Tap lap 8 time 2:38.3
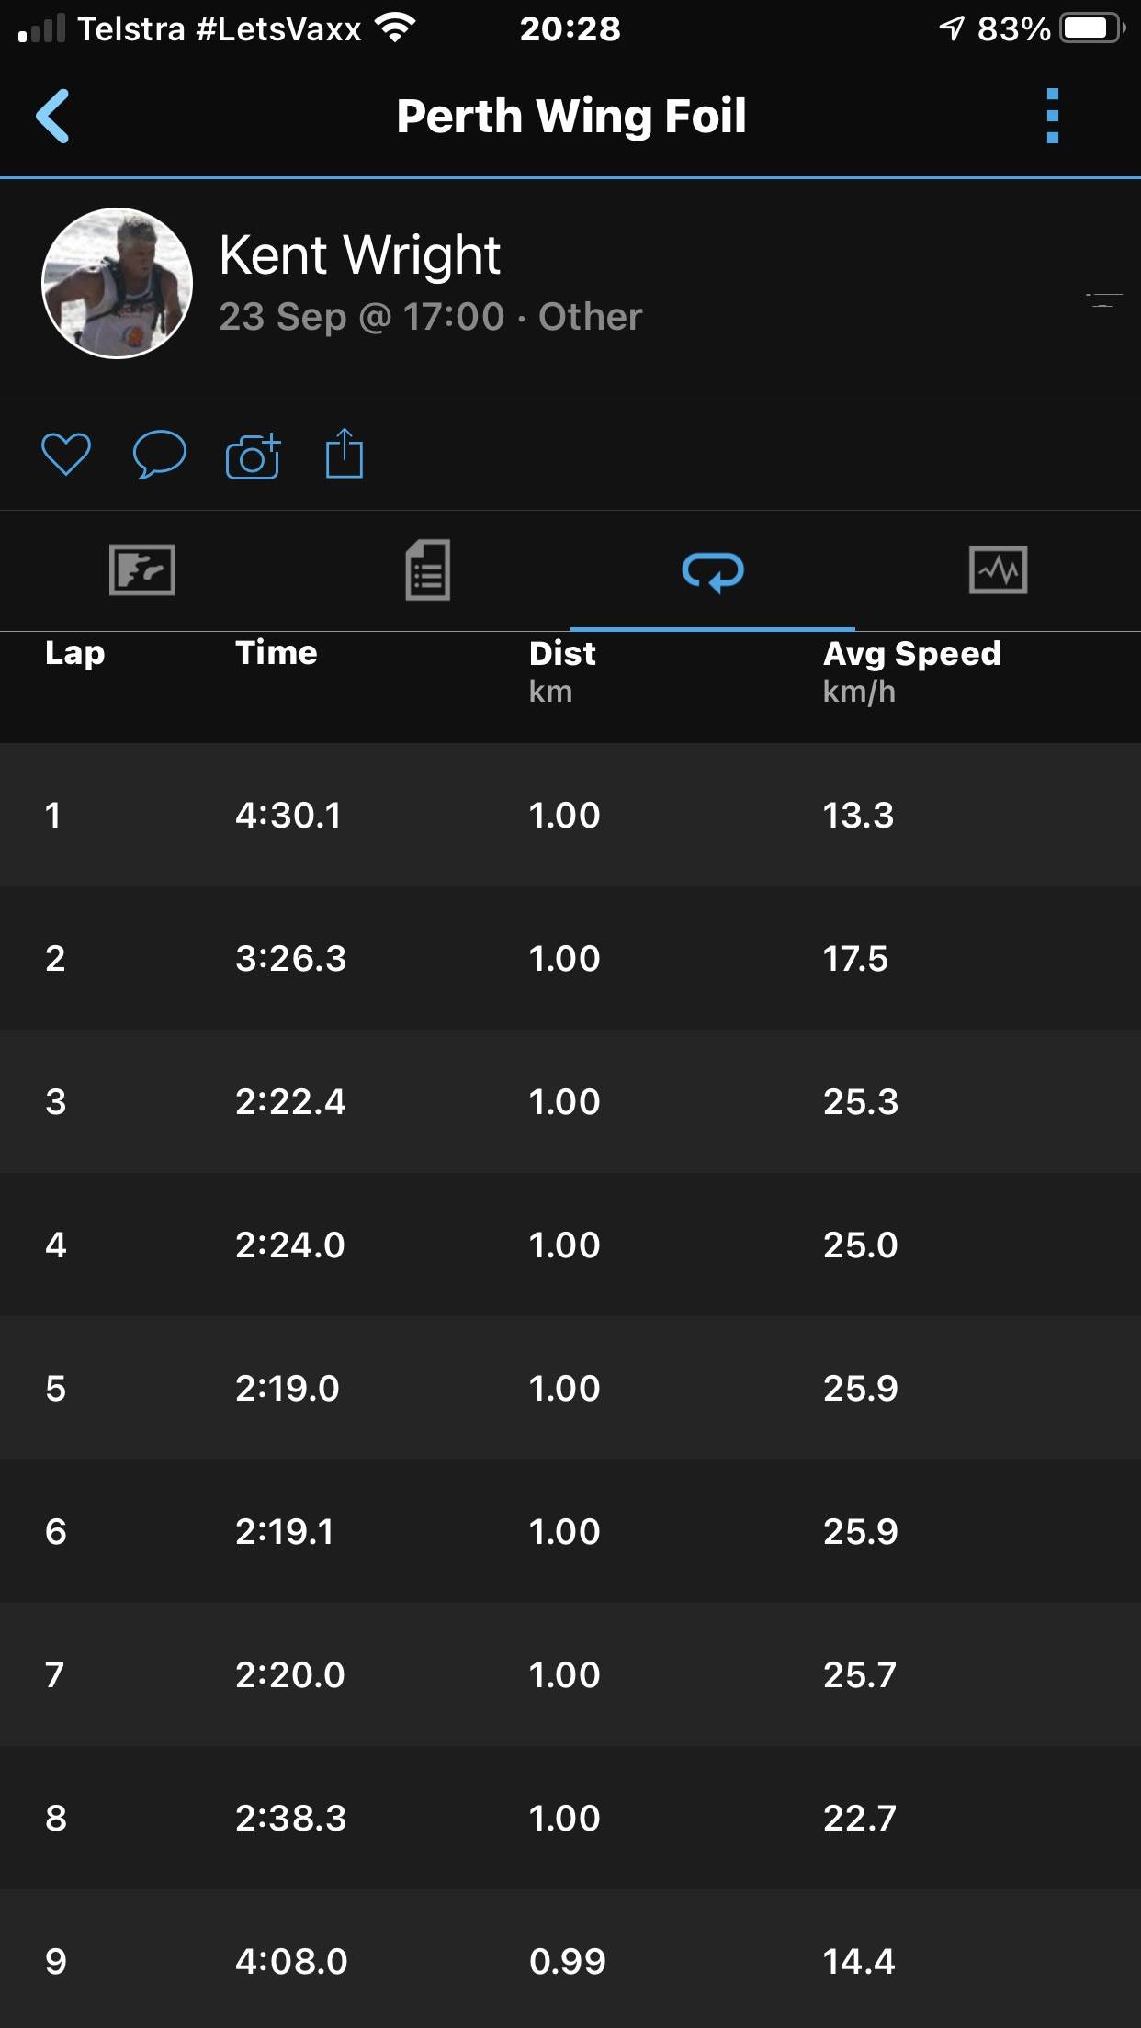The width and height of the screenshot is (1141, 2028). point(290,1818)
